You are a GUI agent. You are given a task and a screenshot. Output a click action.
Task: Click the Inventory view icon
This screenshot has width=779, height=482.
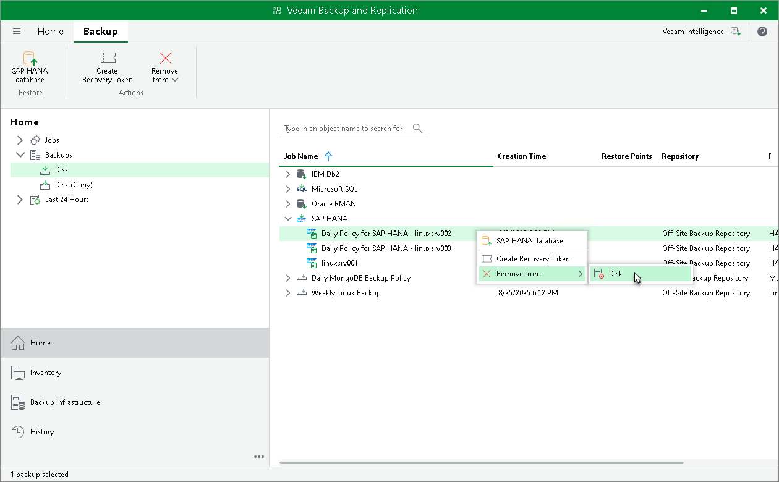[x=18, y=373]
